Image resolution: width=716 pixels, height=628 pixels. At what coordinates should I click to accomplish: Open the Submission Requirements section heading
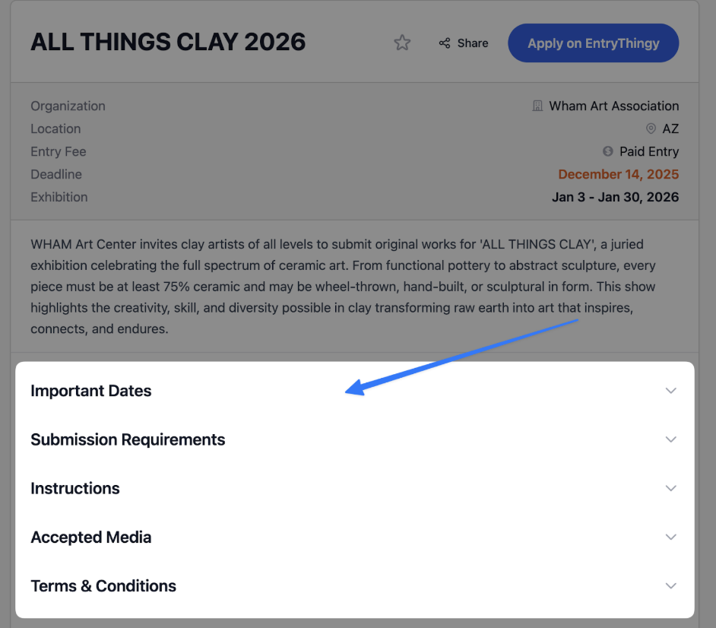tap(128, 439)
